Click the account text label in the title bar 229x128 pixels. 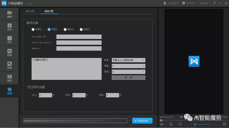pos(173,3)
